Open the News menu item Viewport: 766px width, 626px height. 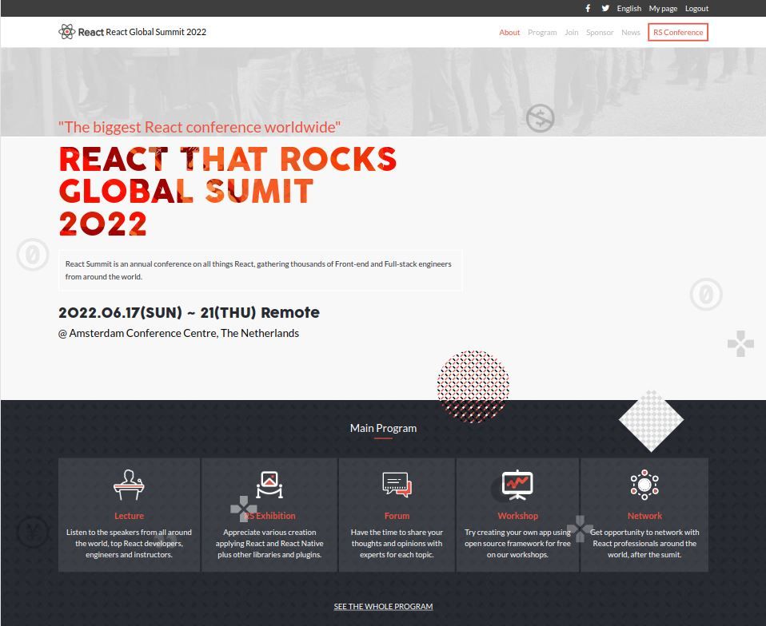click(631, 32)
